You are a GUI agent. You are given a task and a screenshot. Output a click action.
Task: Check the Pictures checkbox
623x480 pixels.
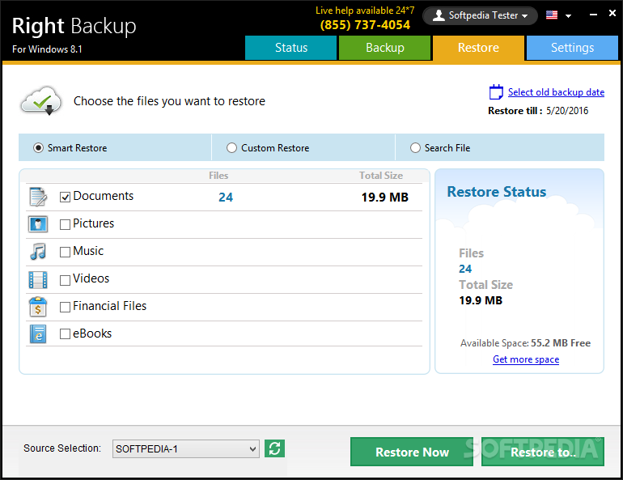(x=65, y=224)
